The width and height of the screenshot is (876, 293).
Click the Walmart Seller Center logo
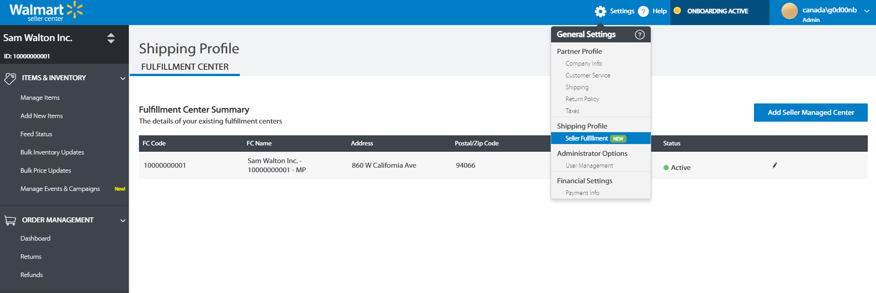pyautogui.click(x=46, y=12)
